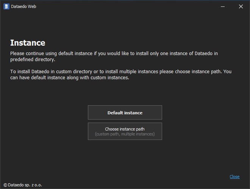Viewport: 250px width, 189px height.
Task: Close the installer window with X
Action: (241, 6)
